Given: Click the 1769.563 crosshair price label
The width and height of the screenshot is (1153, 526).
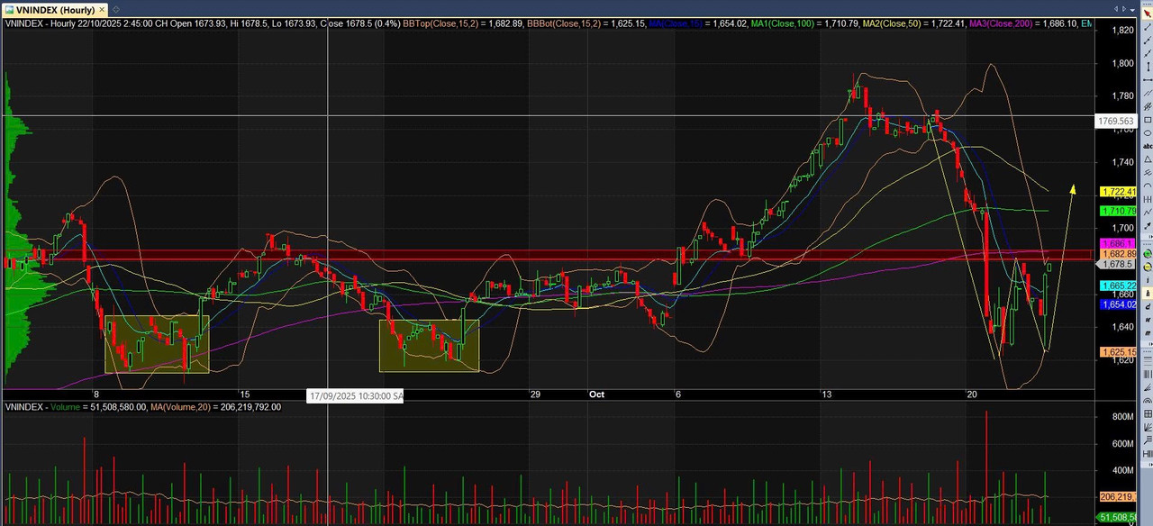Looking at the screenshot, I should 1114,121.
